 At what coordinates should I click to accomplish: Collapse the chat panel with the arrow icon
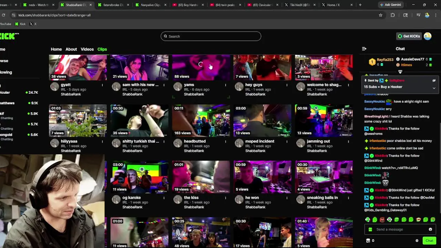364,49
